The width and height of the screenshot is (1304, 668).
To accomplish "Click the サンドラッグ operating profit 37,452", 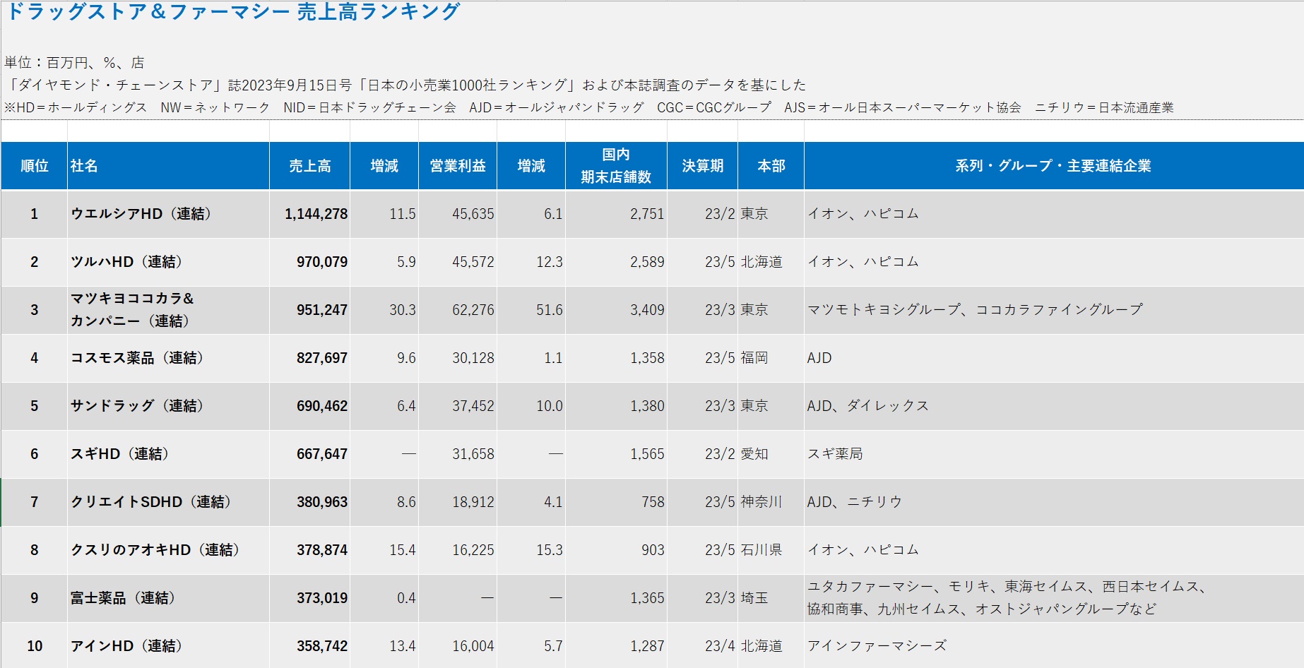I will (473, 406).
